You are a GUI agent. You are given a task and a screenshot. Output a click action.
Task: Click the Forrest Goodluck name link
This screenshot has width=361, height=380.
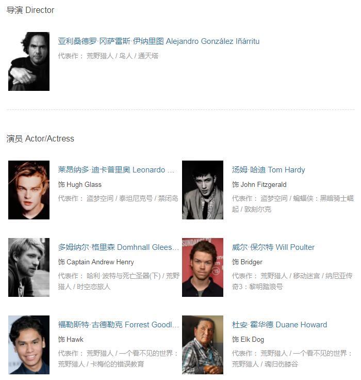click(119, 325)
